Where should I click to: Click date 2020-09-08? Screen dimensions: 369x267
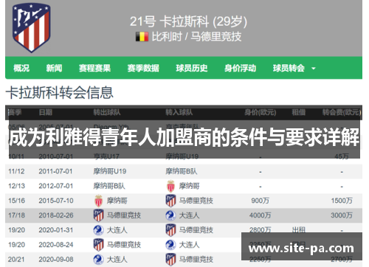pos(56,260)
